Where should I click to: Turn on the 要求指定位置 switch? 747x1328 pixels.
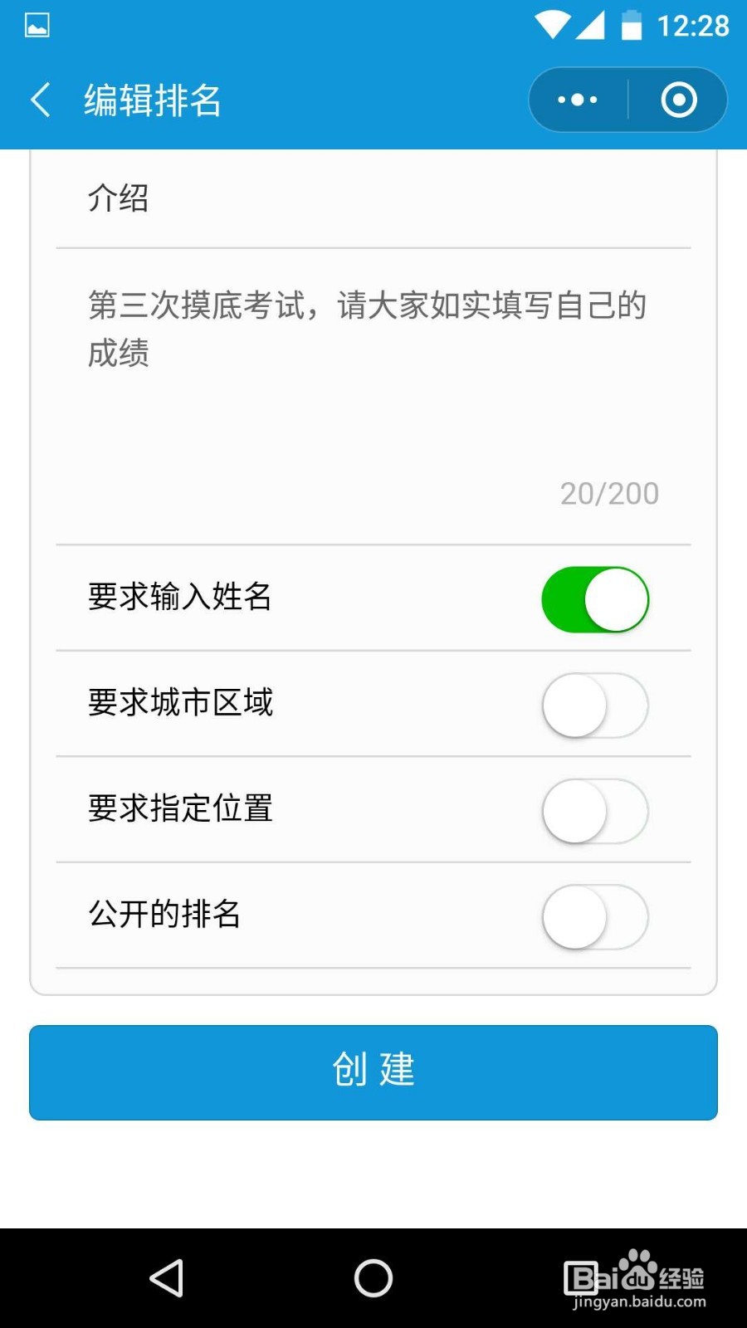tap(595, 811)
